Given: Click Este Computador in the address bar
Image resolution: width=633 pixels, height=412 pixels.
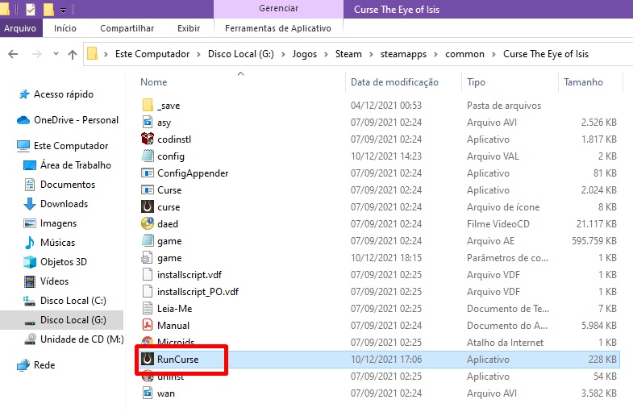Looking at the screenshot, I should click(152, 54).
